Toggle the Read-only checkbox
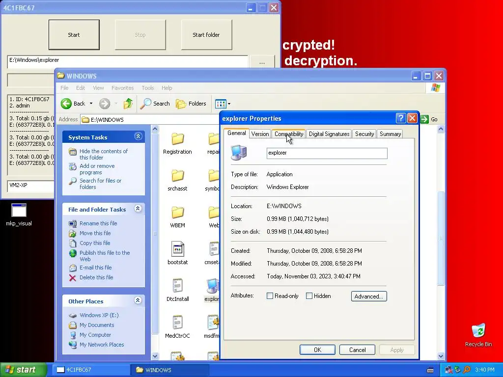 270,296
